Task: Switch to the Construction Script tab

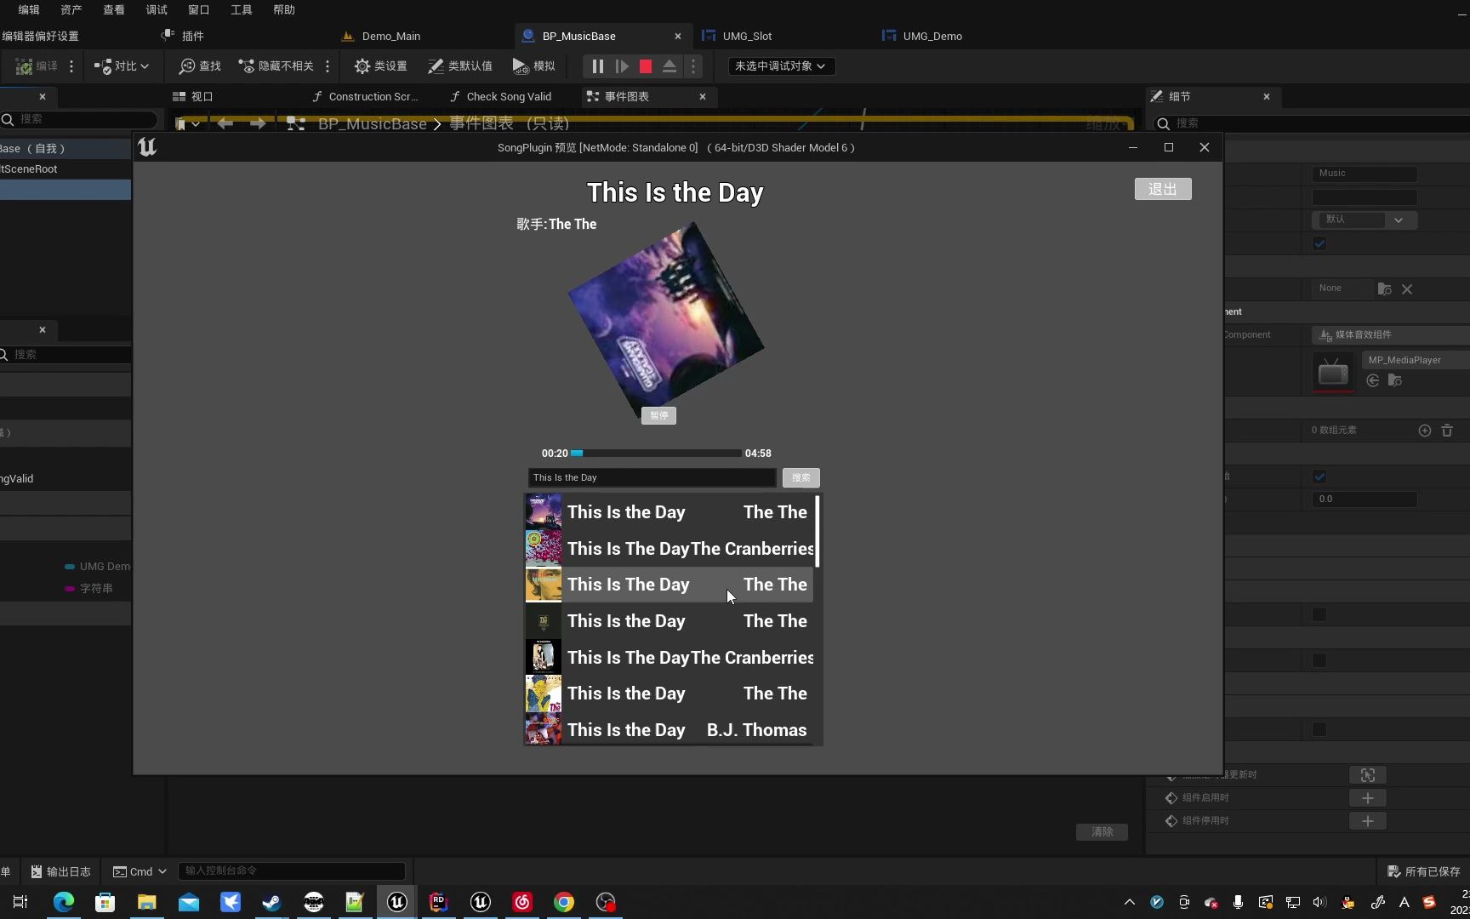Action: point(373,97)
